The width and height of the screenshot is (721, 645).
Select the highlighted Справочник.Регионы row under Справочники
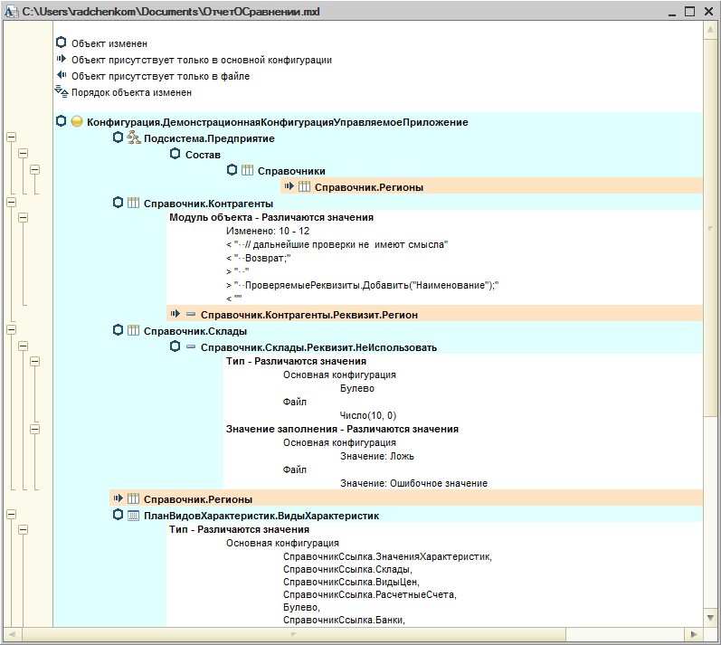click(x=491, y=186)
